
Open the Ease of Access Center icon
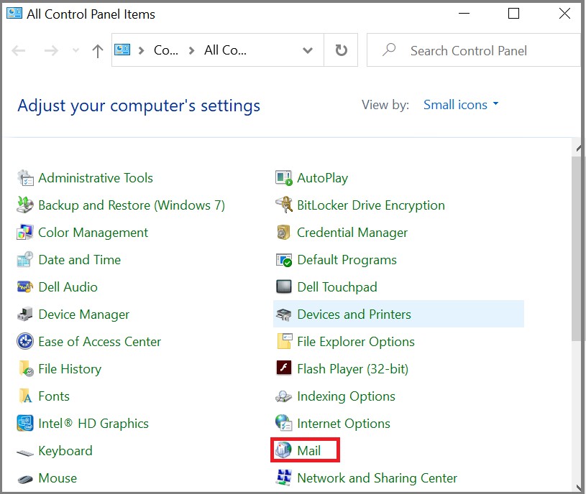click(25, 341)
